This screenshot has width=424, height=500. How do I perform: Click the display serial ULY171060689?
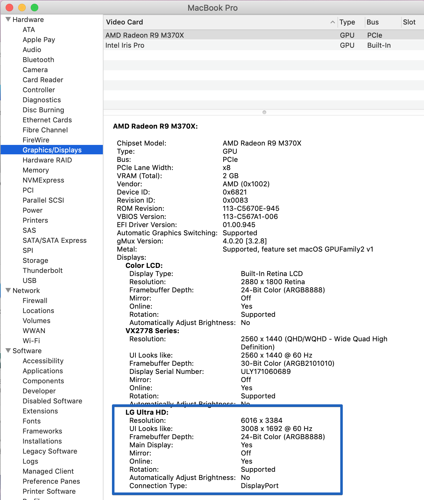(x=266, y=371)
